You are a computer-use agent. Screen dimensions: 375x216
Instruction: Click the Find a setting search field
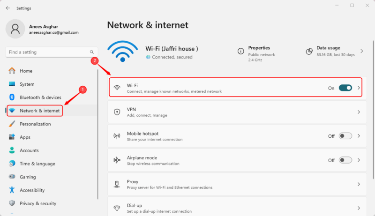(x=47, y=52)
